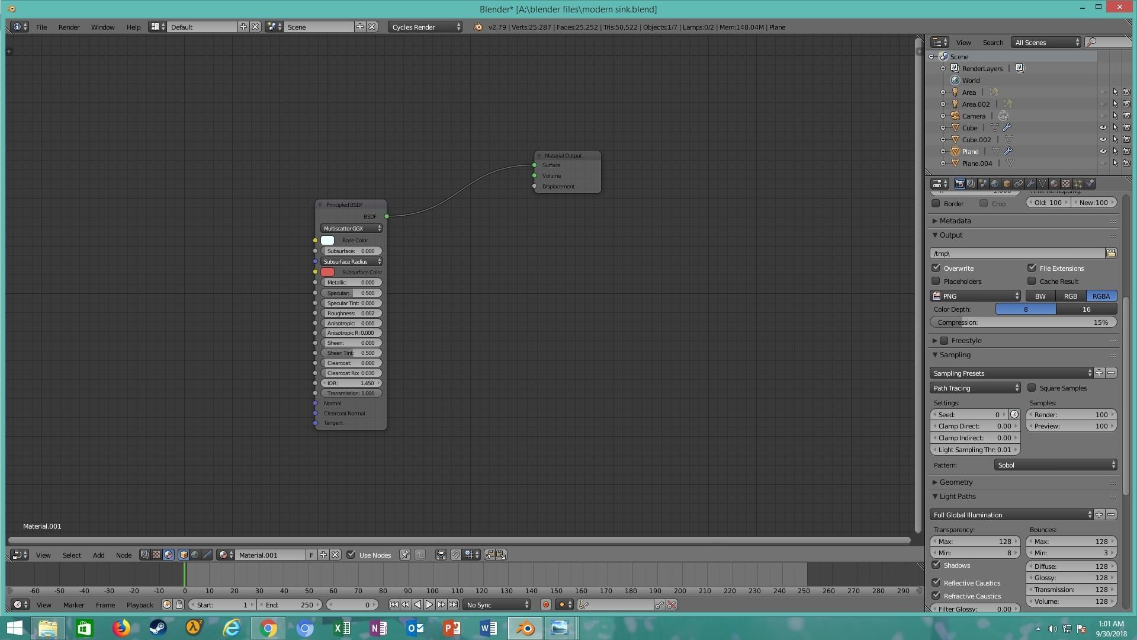1137x640 pixels.
Task: Open the Node menu in node editor
Action: [x=123, y=555]
